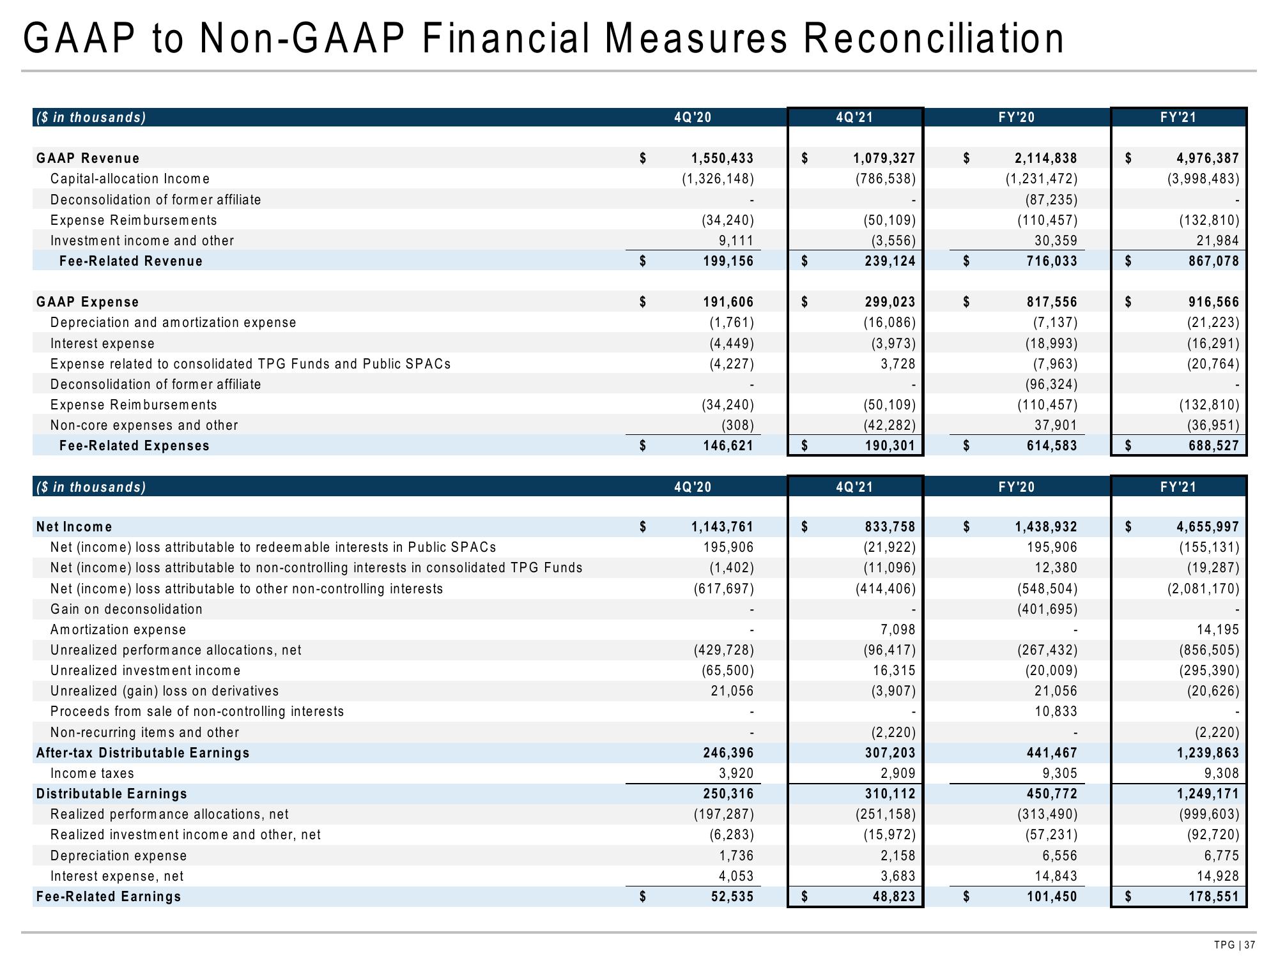1278x958 pixels.
Task: Select the 'Depreciation expense' row label
Action: click(119, 856)
